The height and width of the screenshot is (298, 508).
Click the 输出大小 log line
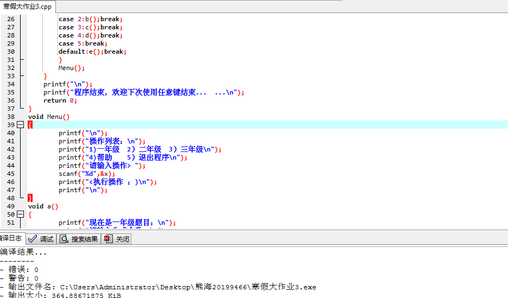point(61,295)
